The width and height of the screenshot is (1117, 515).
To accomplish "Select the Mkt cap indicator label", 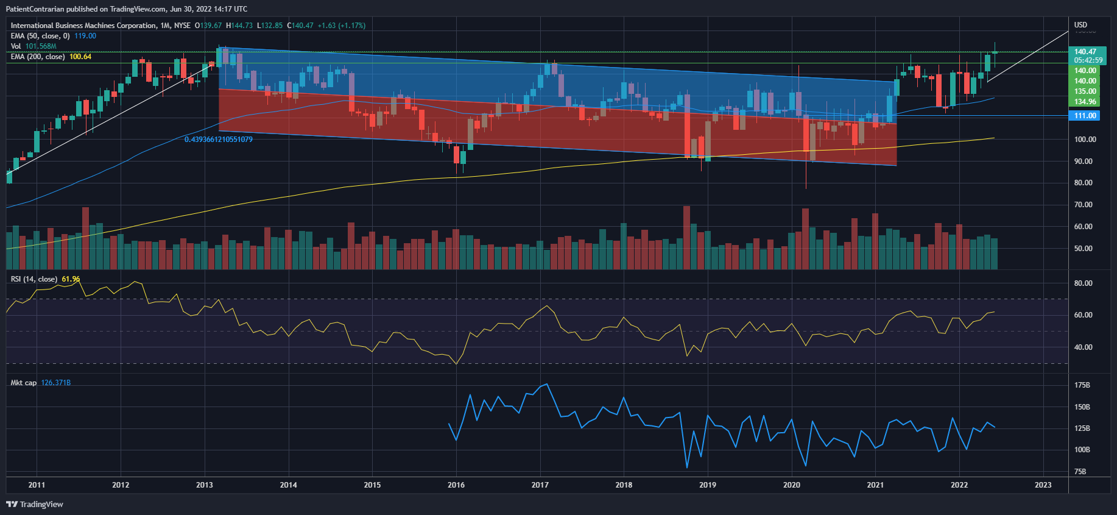I will (x=24, y=383).
